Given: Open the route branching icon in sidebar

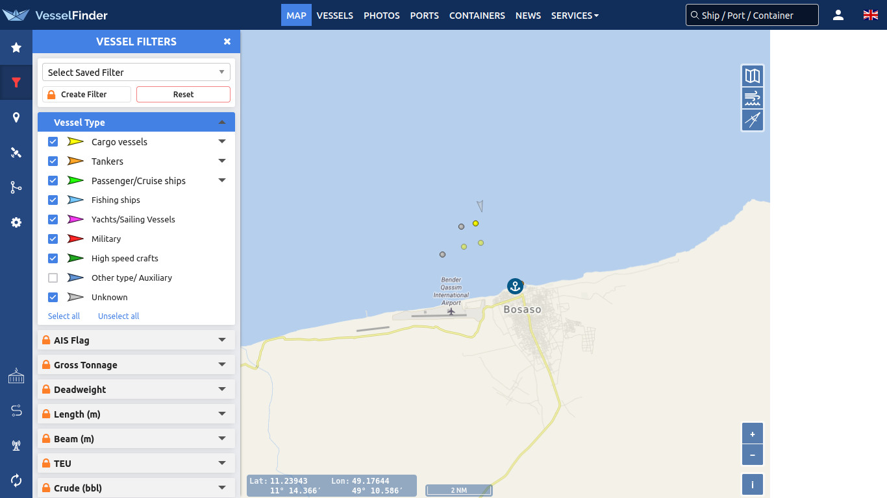Looking at the screenshot, I should click(x=16, y=187).
